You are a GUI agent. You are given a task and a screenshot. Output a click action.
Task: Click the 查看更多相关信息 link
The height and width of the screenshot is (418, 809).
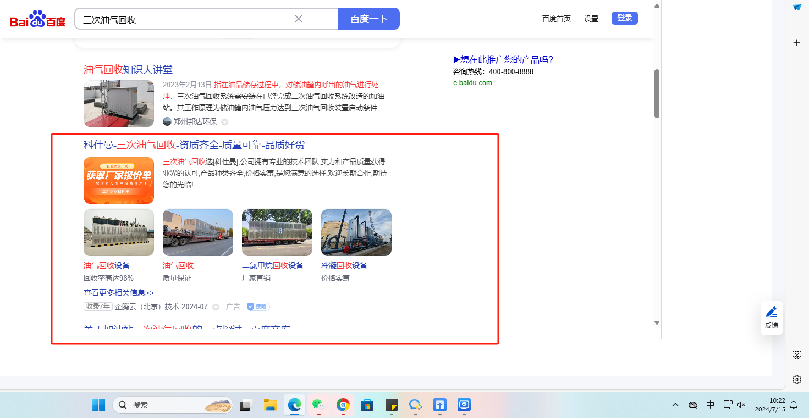point(119,293)
